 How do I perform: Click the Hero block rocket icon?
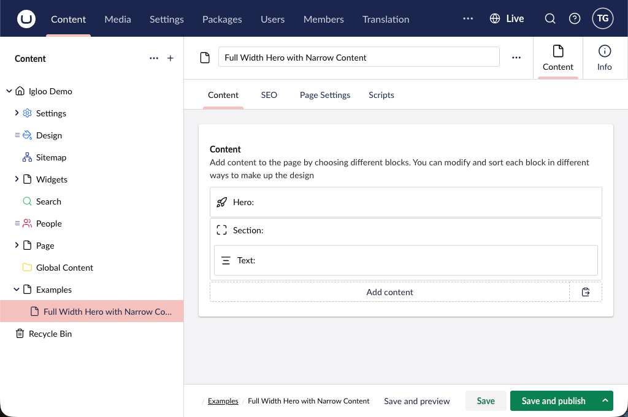pos(221,202)
